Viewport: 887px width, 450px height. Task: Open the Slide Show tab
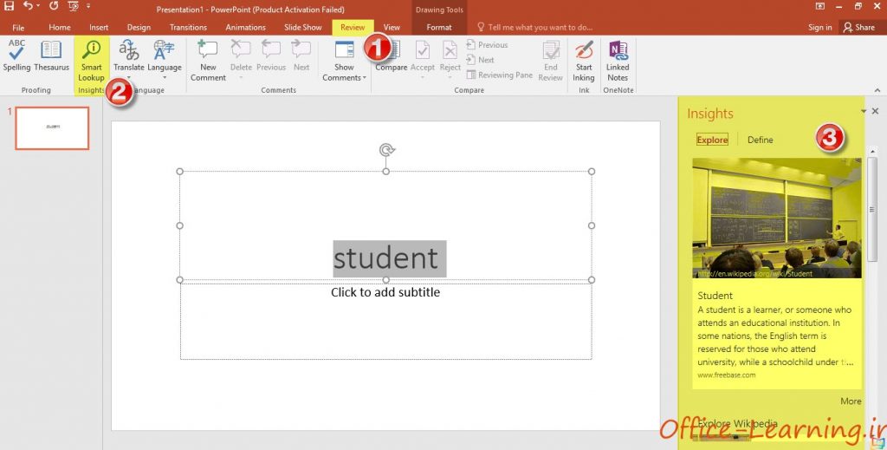tap(302, 27)
